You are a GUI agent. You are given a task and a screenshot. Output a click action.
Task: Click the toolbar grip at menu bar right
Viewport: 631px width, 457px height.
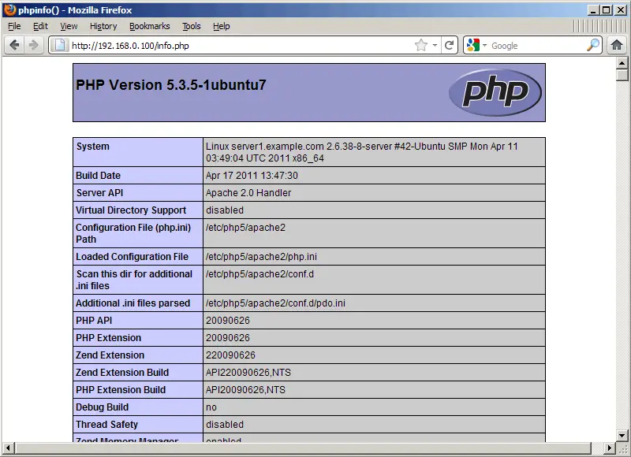coord(599,26)
